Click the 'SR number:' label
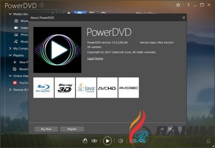This screenshot has width=215, height=148. [95, 47]
